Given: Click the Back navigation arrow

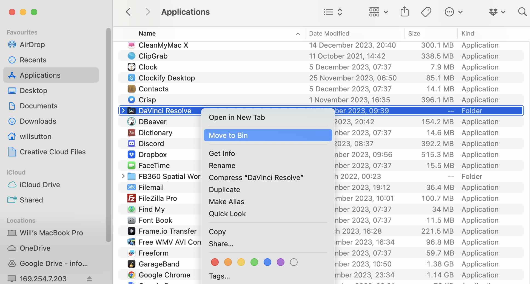Looking at the screenshot, I should [x=128, y=12].
